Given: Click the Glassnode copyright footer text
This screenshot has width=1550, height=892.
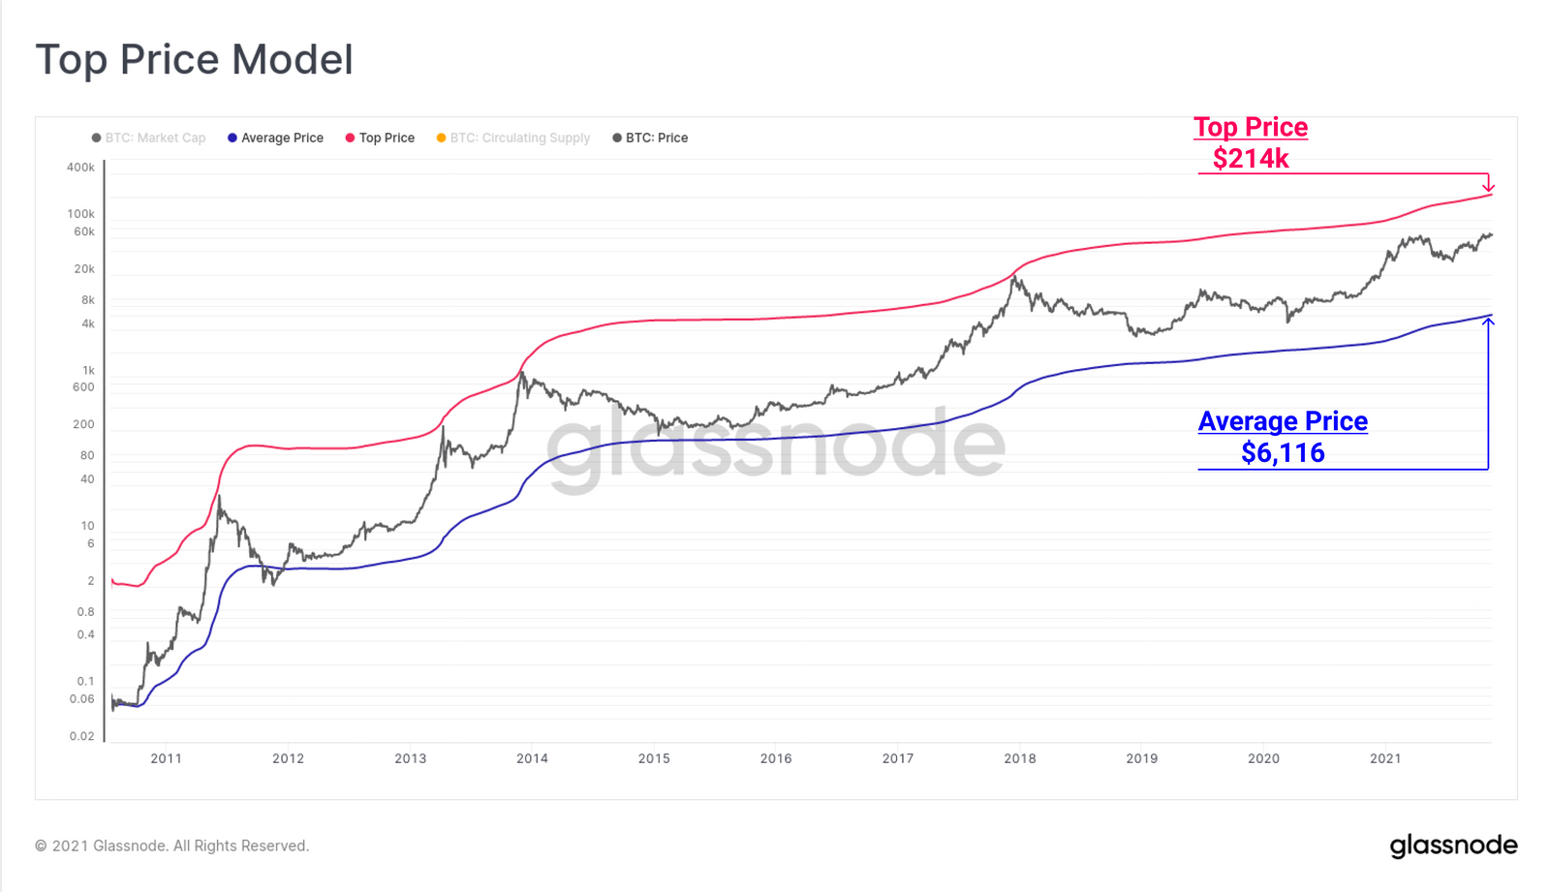Looking at the screenshot, I should 172,846.
